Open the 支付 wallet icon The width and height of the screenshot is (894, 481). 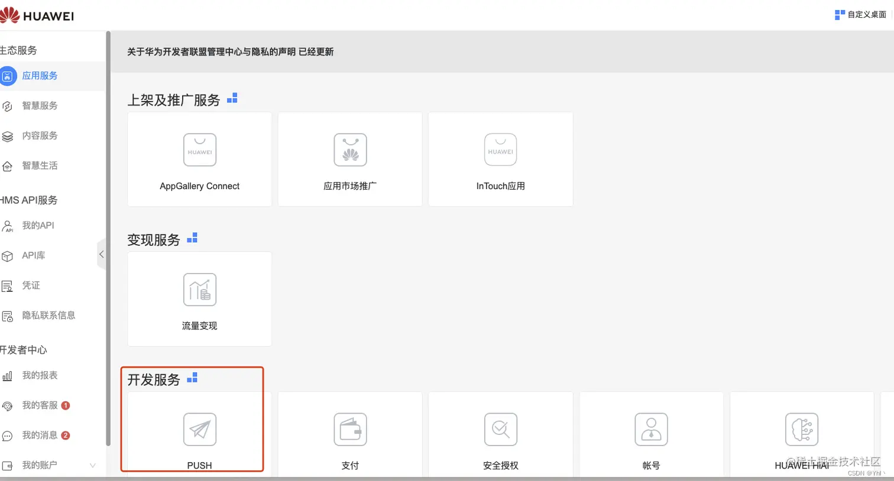click(350, 429)
